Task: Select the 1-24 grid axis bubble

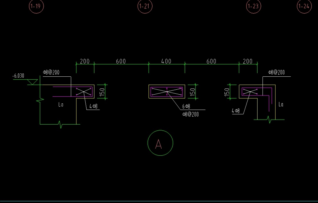Action: (304, 6)
